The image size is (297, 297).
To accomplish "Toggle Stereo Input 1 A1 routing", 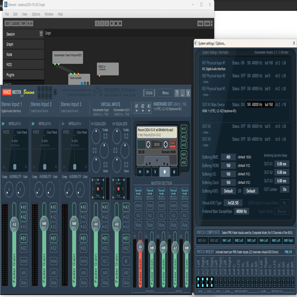I will 24,207.
